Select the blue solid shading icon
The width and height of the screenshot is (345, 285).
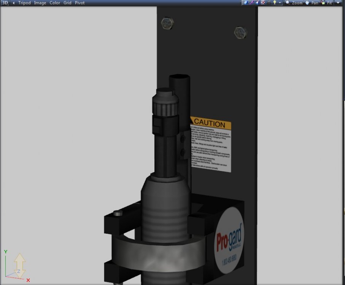(x=246, y=3)
